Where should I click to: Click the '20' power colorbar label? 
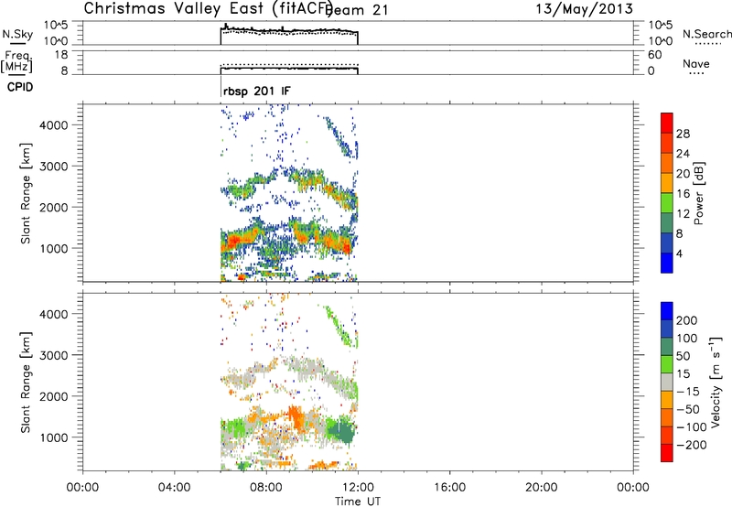tap(683, 174)
